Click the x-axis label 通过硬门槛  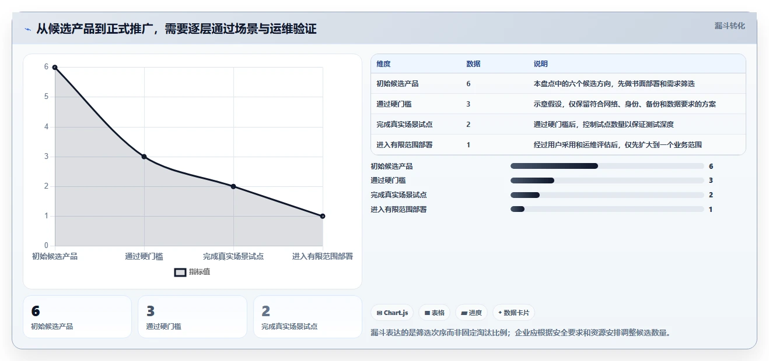pyautogui.click(x=144, y=256)
